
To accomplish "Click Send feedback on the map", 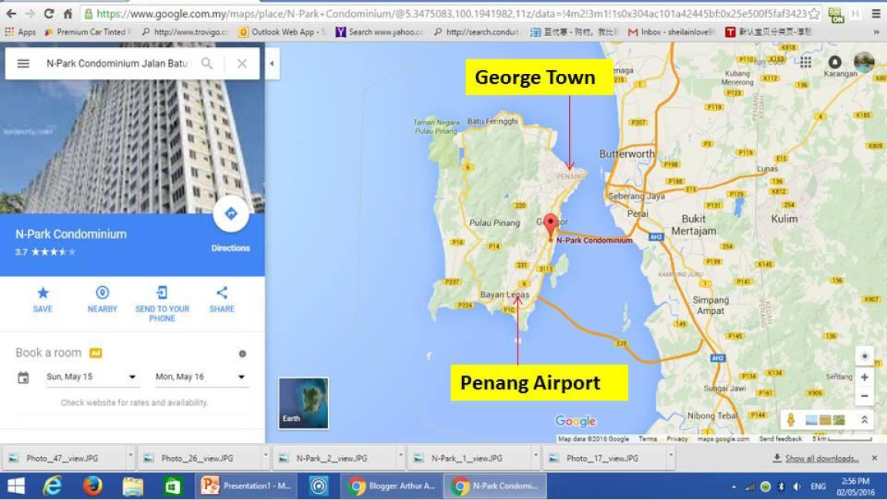I will 780,438.
